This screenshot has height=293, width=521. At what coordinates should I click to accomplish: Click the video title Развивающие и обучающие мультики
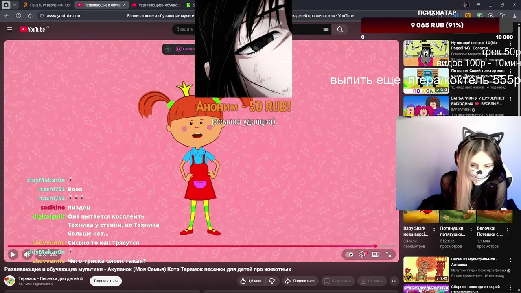pyautogui.click(x=148, y=269)
